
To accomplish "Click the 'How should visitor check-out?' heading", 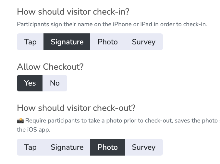I will point(76,108).
